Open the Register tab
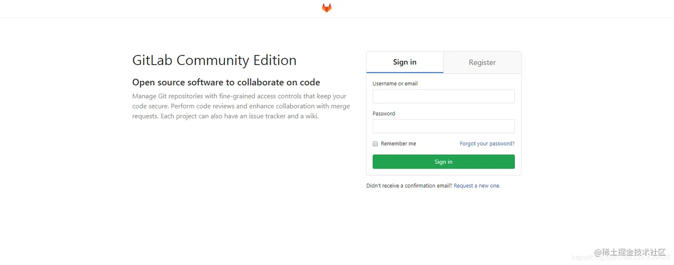 pyautogui.click(x=482, y=62)
